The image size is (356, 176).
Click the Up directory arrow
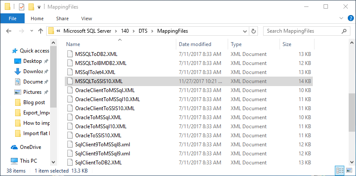(41, 31)
